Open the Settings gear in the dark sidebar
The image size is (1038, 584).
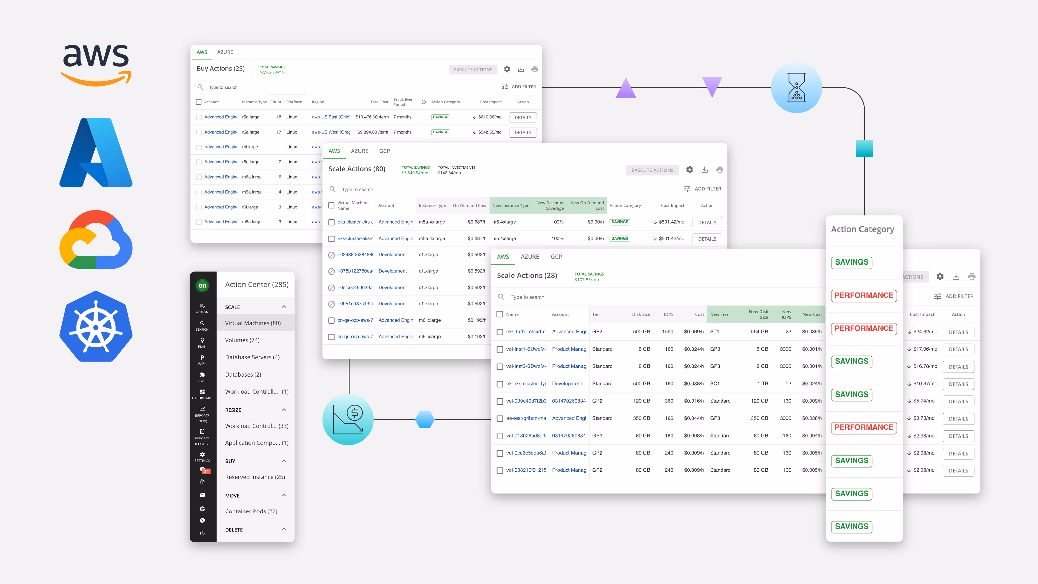tap(202, 454)
